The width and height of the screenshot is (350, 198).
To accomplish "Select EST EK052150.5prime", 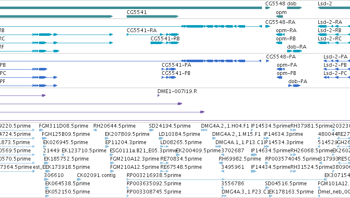I will [67, 192].
